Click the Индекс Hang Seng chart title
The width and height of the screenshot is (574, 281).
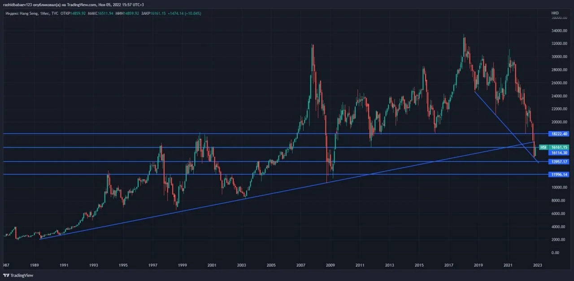(22, 13)
